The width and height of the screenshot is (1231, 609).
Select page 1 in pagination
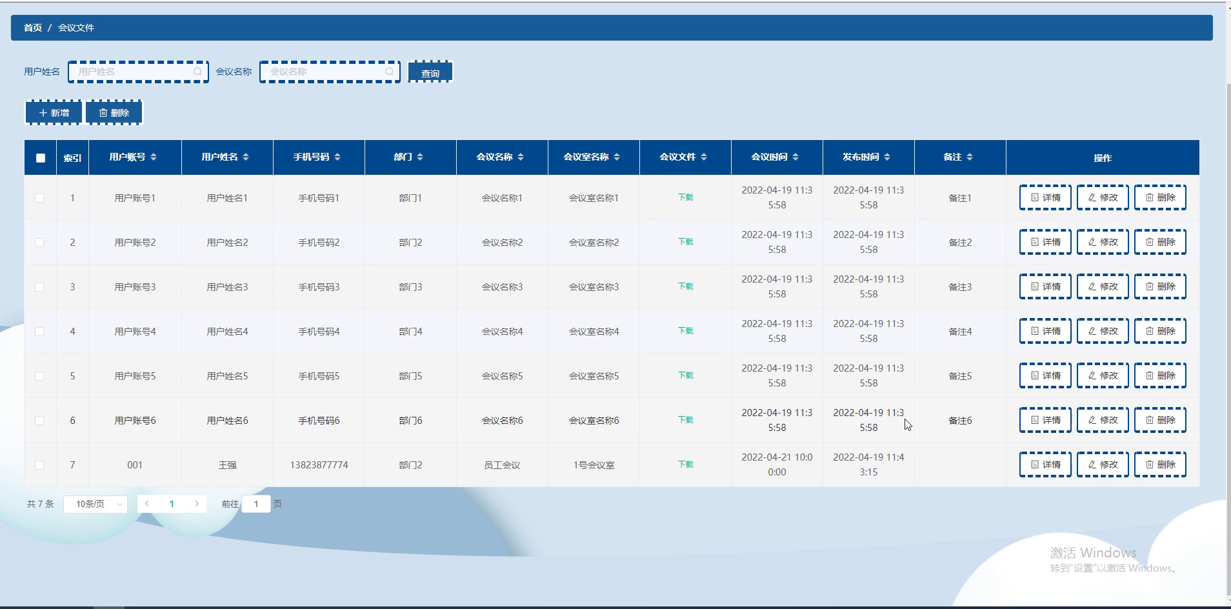pos(172,504)
